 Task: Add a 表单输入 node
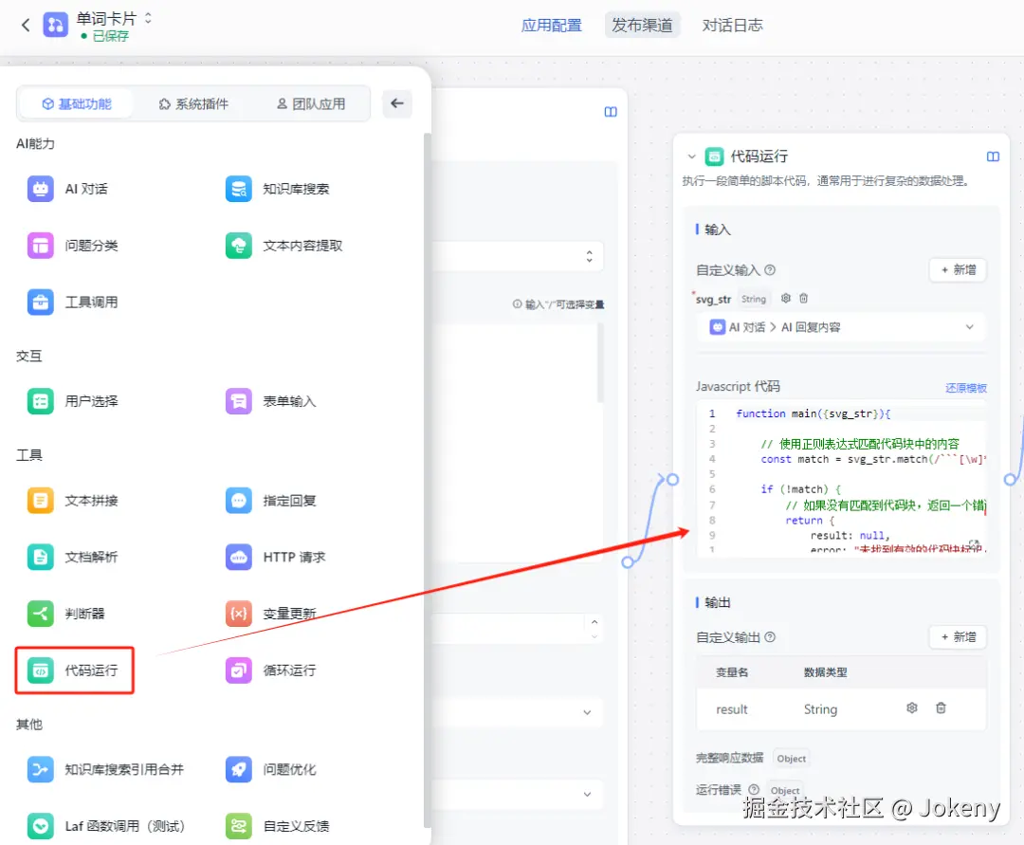pos(271,401)
